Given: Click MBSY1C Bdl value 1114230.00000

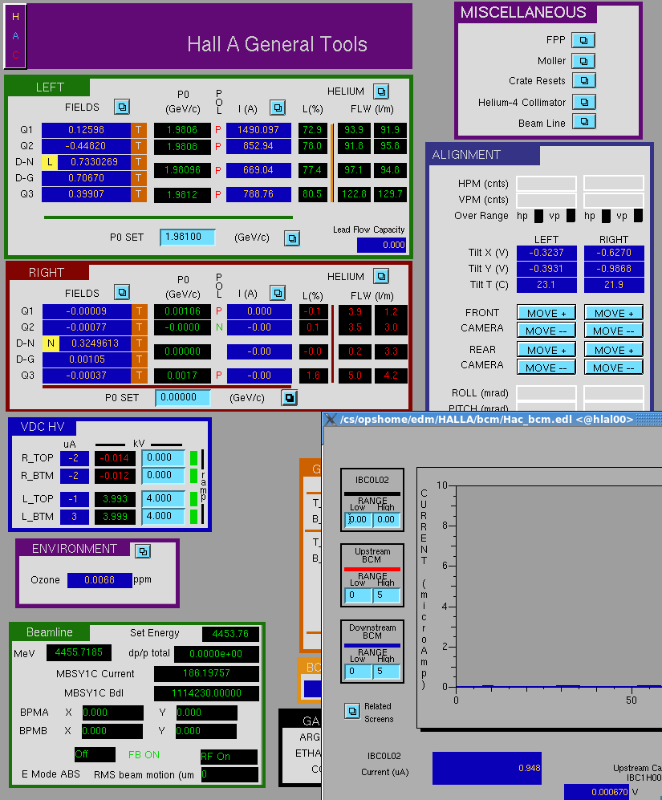Looking at the screenshot, I should pyautogui.click(x=206, y=693).
